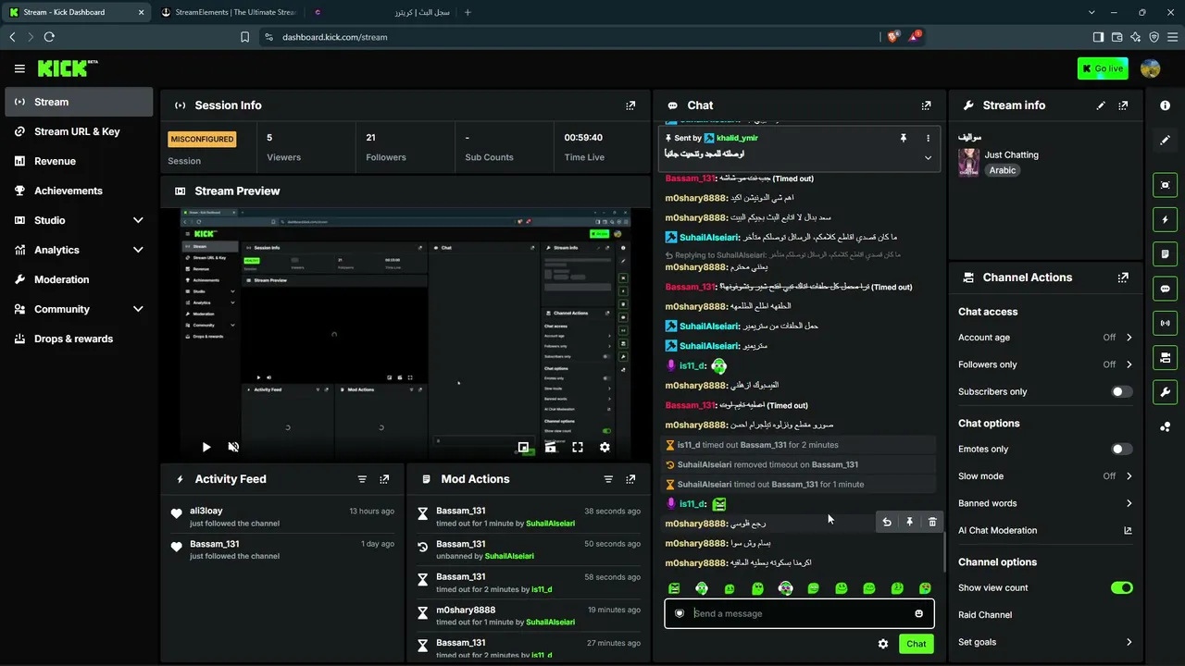This screenshot has width=1185, height=666.
Task: Open the emote picker in message box
Action: [918, 613]
